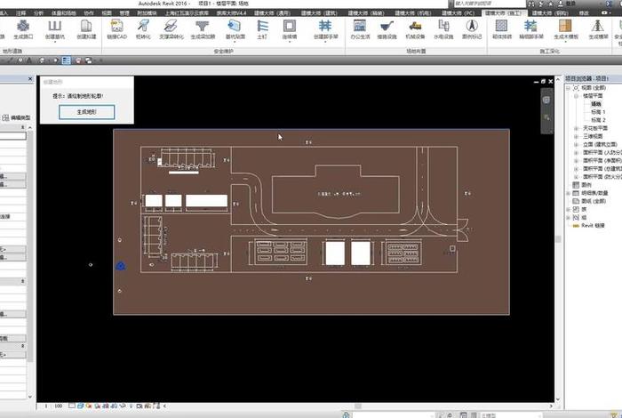Click the ladle-shaped equipment icon in ribbon
The image size is (622, 418).
(387, 26)
